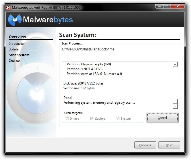191x160 pixels.
Task: Click 'Performing system, memory and registry scan...' line
Action: tap(99, 103)
